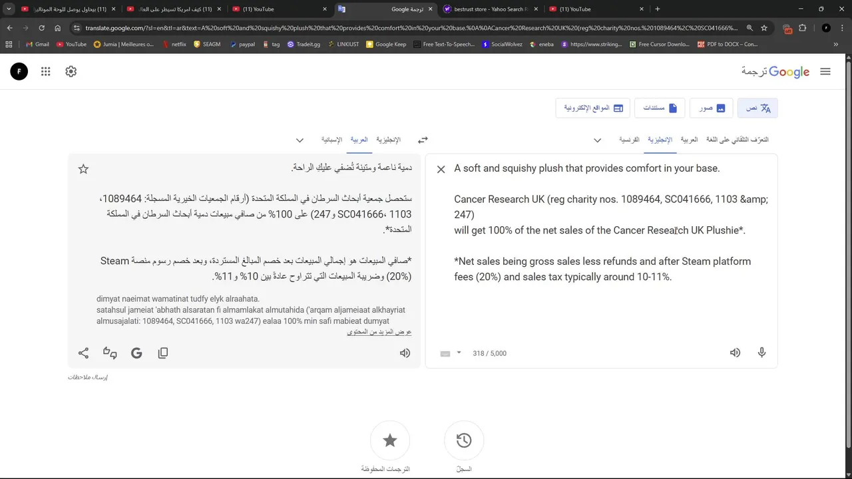Copy the translated text

[163, 353]
